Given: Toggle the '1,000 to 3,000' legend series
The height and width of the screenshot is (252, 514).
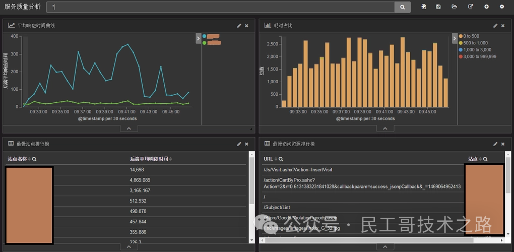Looking at the screenshot, I should point(477,50).
